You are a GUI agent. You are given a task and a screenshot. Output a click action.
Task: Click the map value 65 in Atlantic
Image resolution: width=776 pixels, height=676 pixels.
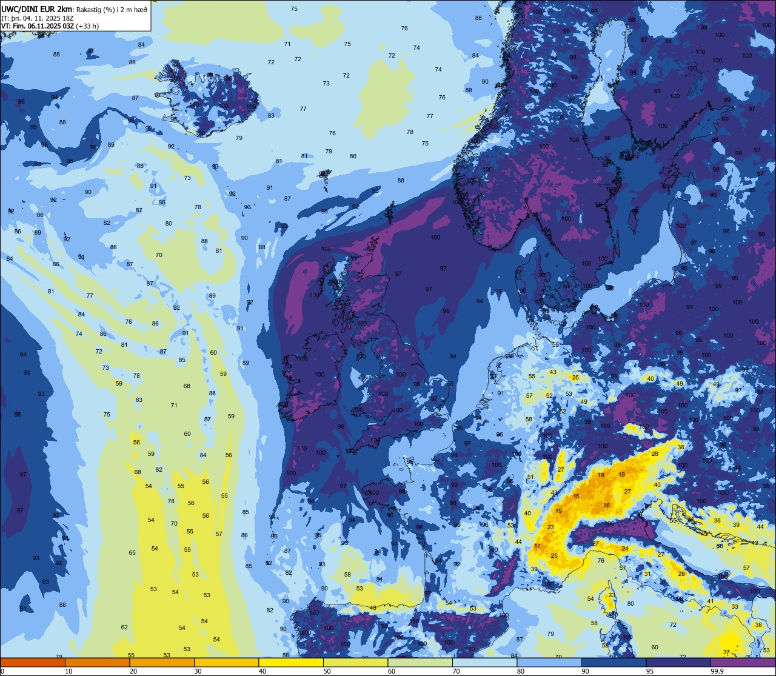[132, 553]
